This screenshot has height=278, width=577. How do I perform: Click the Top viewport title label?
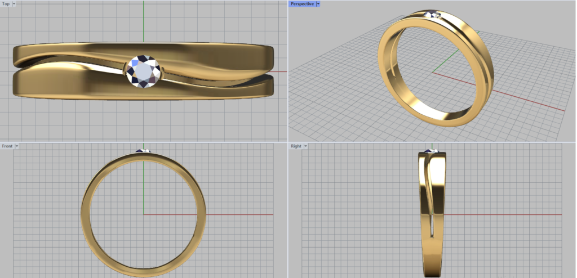(6, 4)
